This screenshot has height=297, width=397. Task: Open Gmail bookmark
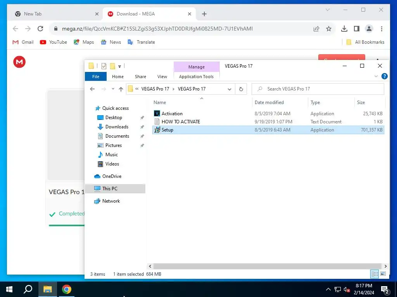(x=23, y=42)
